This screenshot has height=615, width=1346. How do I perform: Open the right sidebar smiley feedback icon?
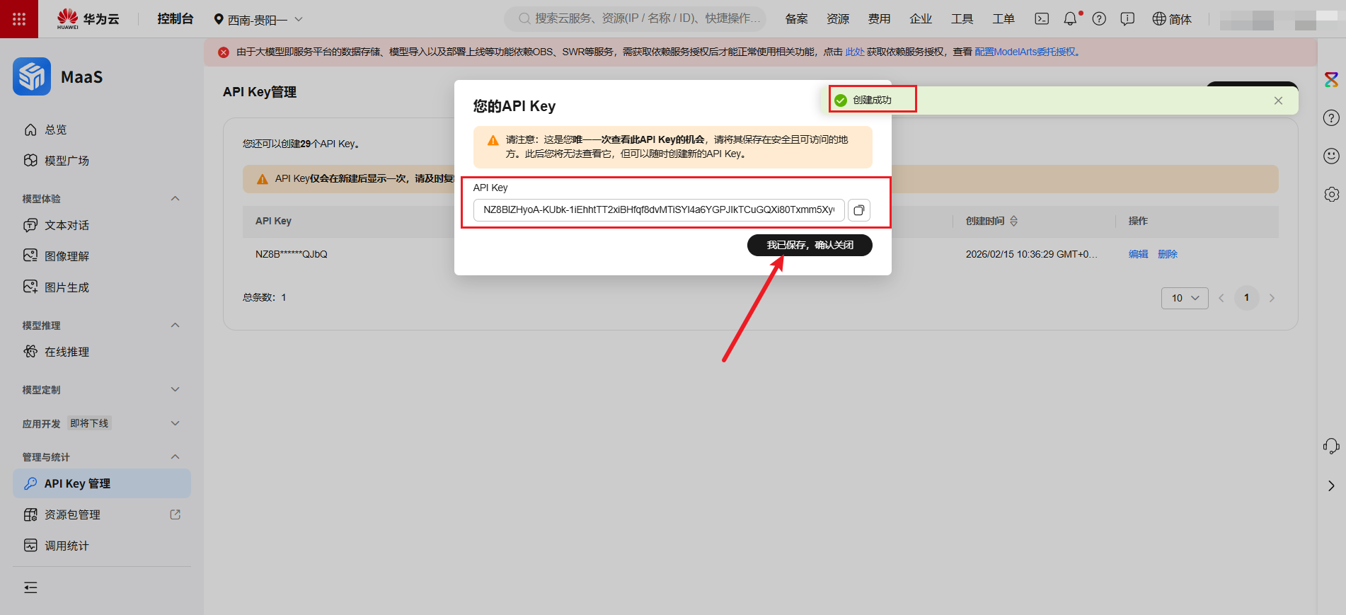tap(1331, 156)
